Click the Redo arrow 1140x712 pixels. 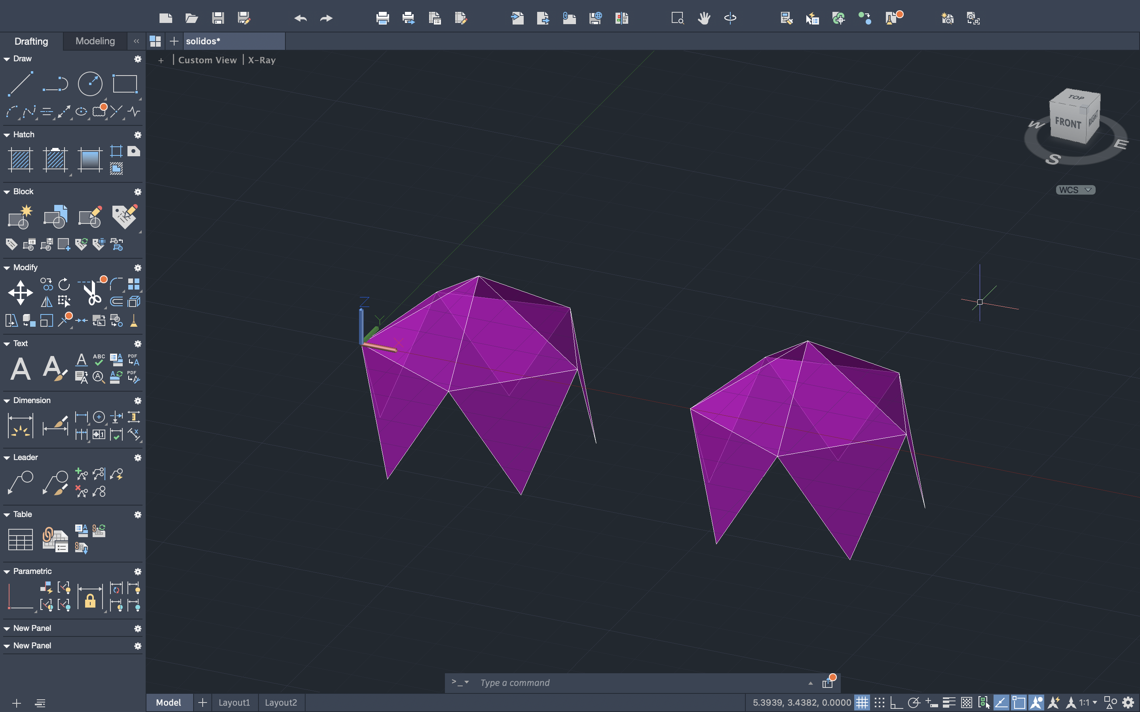point(326,18)
